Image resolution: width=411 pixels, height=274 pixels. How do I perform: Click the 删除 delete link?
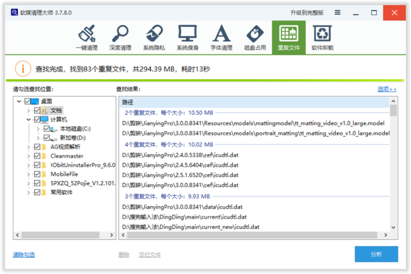(x=124, y=255)
